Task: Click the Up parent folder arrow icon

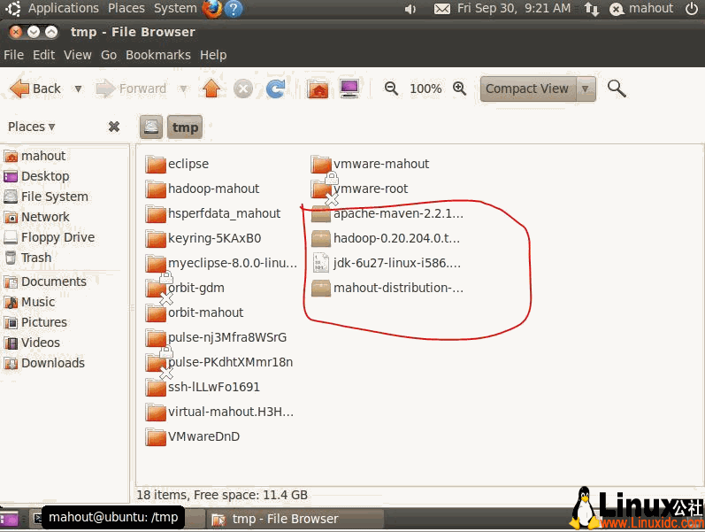Action: 211,89
